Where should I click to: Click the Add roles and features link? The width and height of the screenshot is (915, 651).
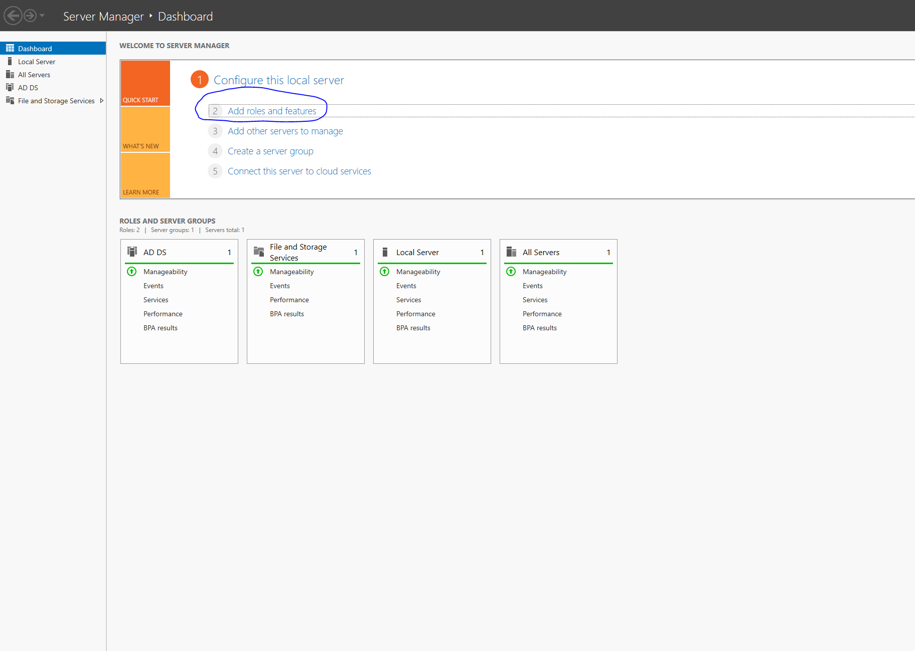(272, 111)
